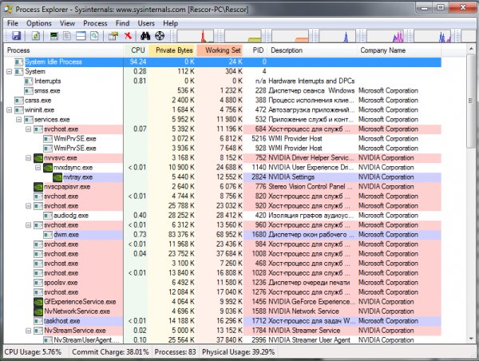Click the vertical scrollbar up arrow

tap(471, 49)
